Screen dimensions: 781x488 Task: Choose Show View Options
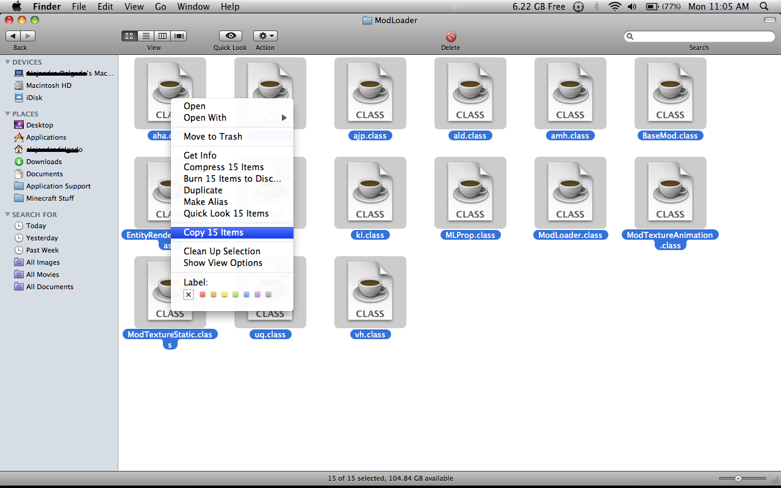coord(232,263)
